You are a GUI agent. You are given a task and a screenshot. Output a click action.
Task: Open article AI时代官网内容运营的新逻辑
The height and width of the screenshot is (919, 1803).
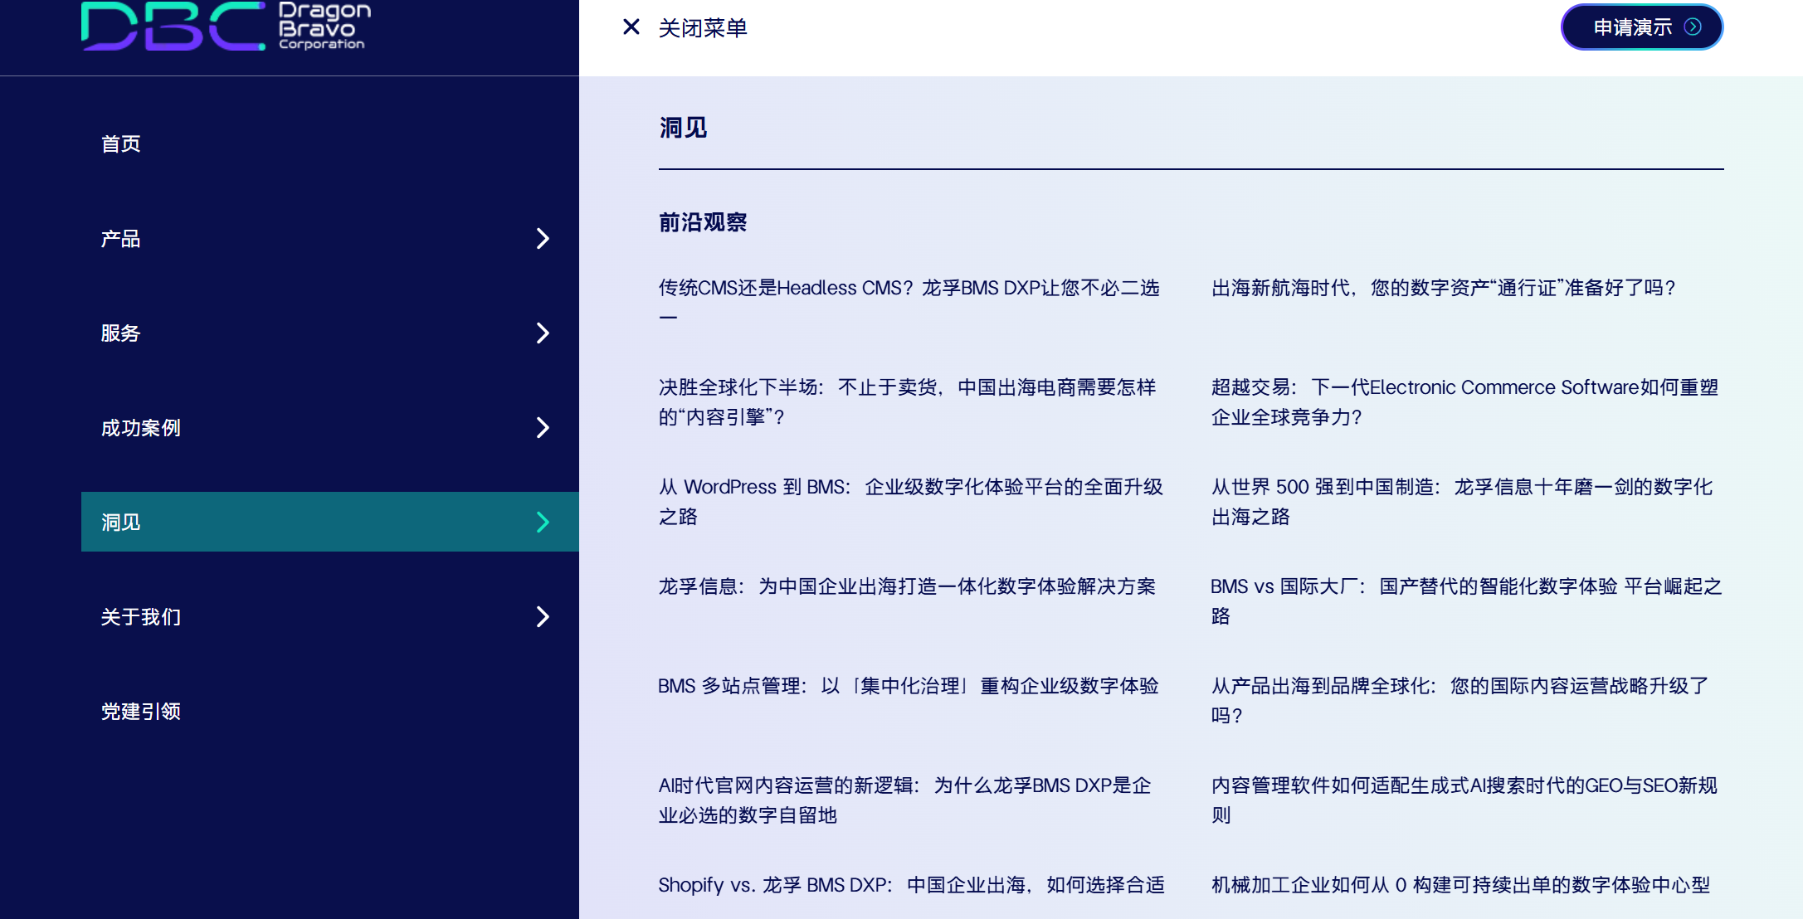click(905, 800)
